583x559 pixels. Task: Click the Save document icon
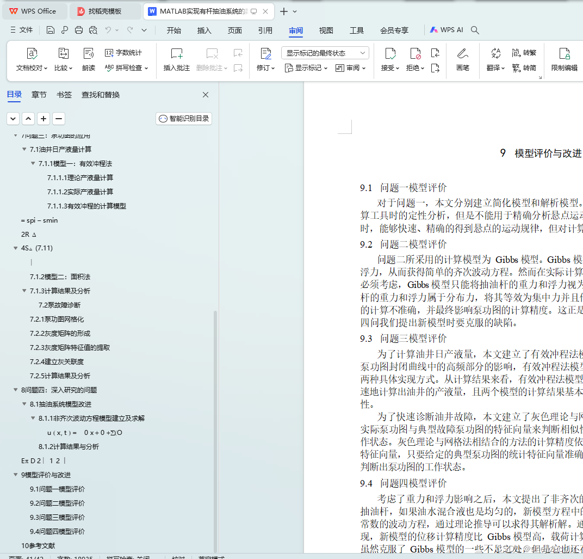(50, 30)
